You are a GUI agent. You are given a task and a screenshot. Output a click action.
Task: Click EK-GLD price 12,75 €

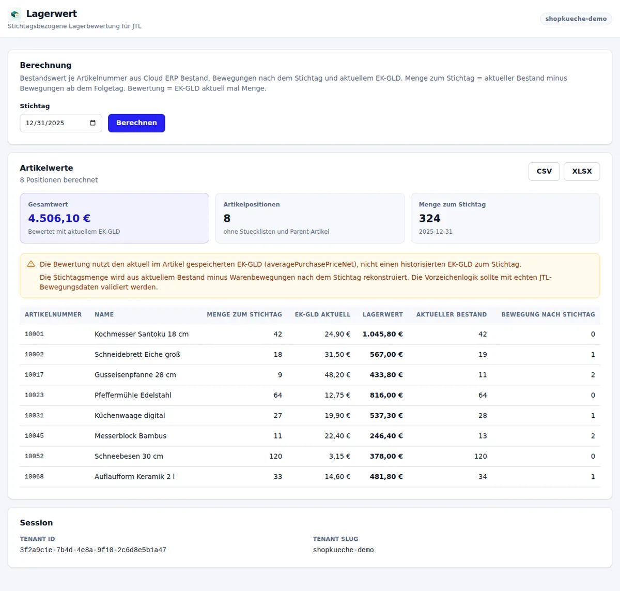[337, 395]
